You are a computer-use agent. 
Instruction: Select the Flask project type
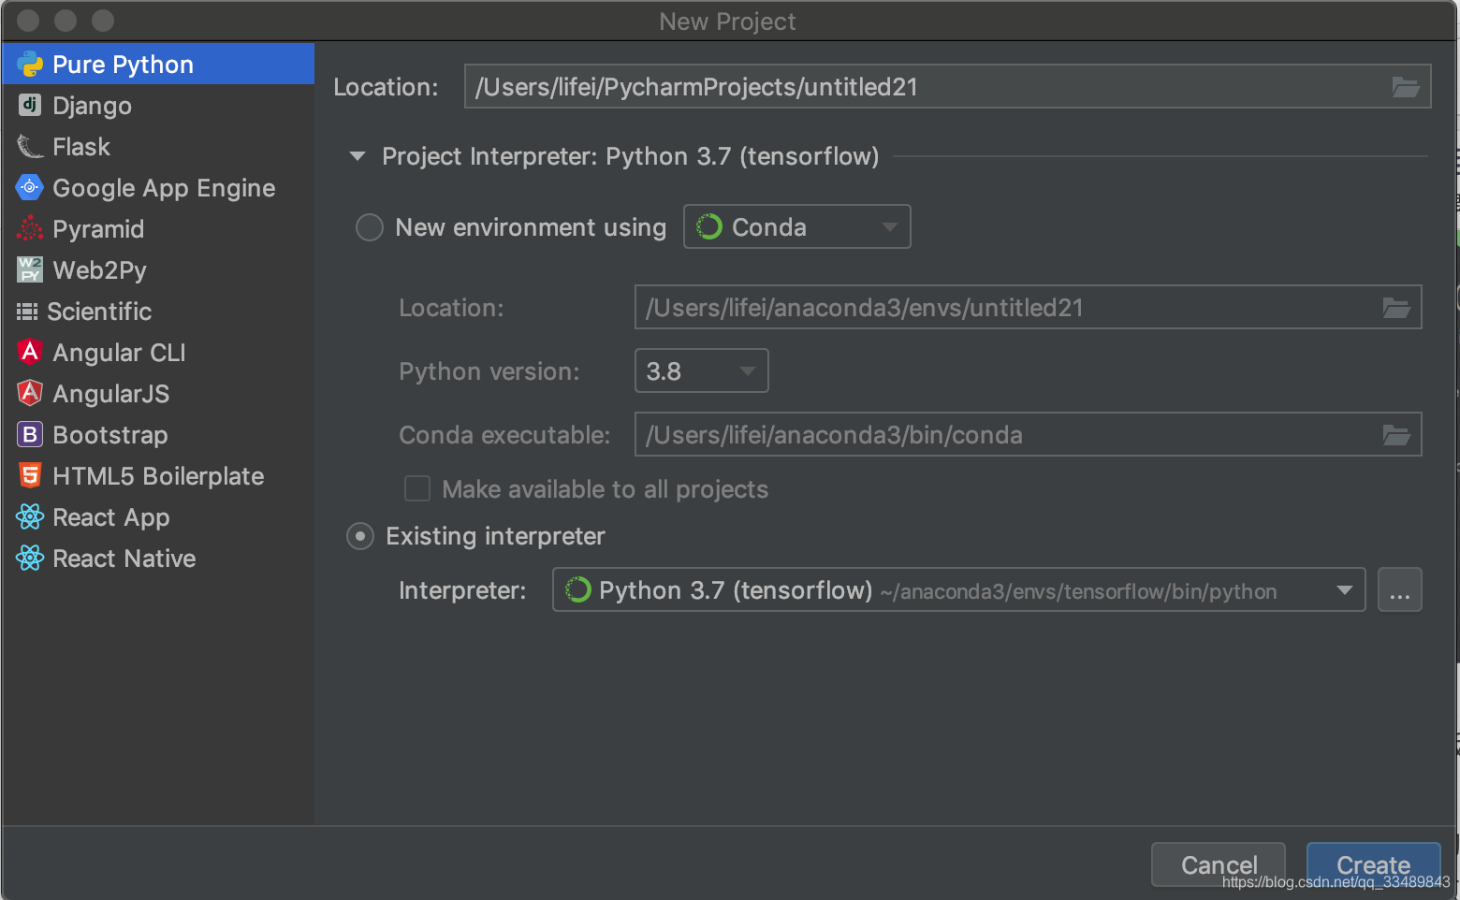point(157,146)
